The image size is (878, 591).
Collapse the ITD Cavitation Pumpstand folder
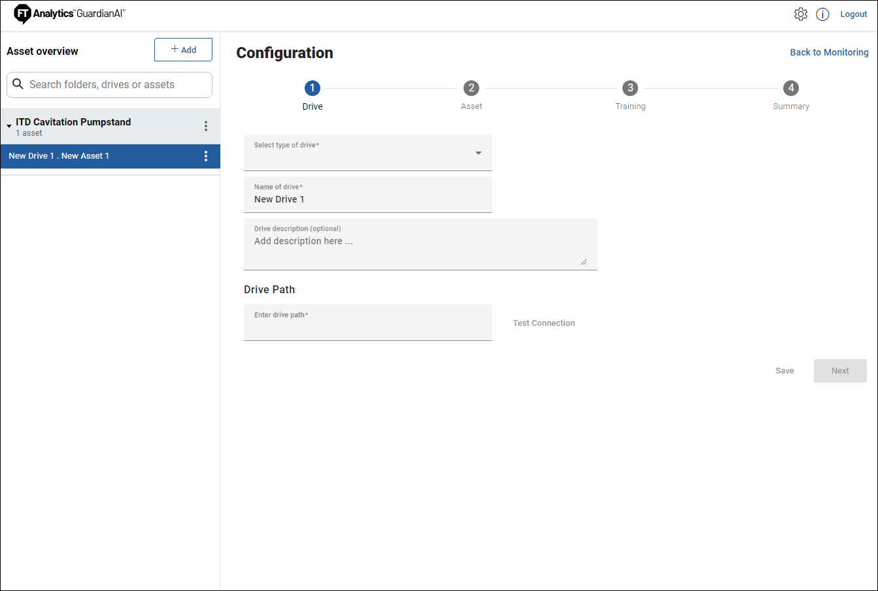[9, 126]
